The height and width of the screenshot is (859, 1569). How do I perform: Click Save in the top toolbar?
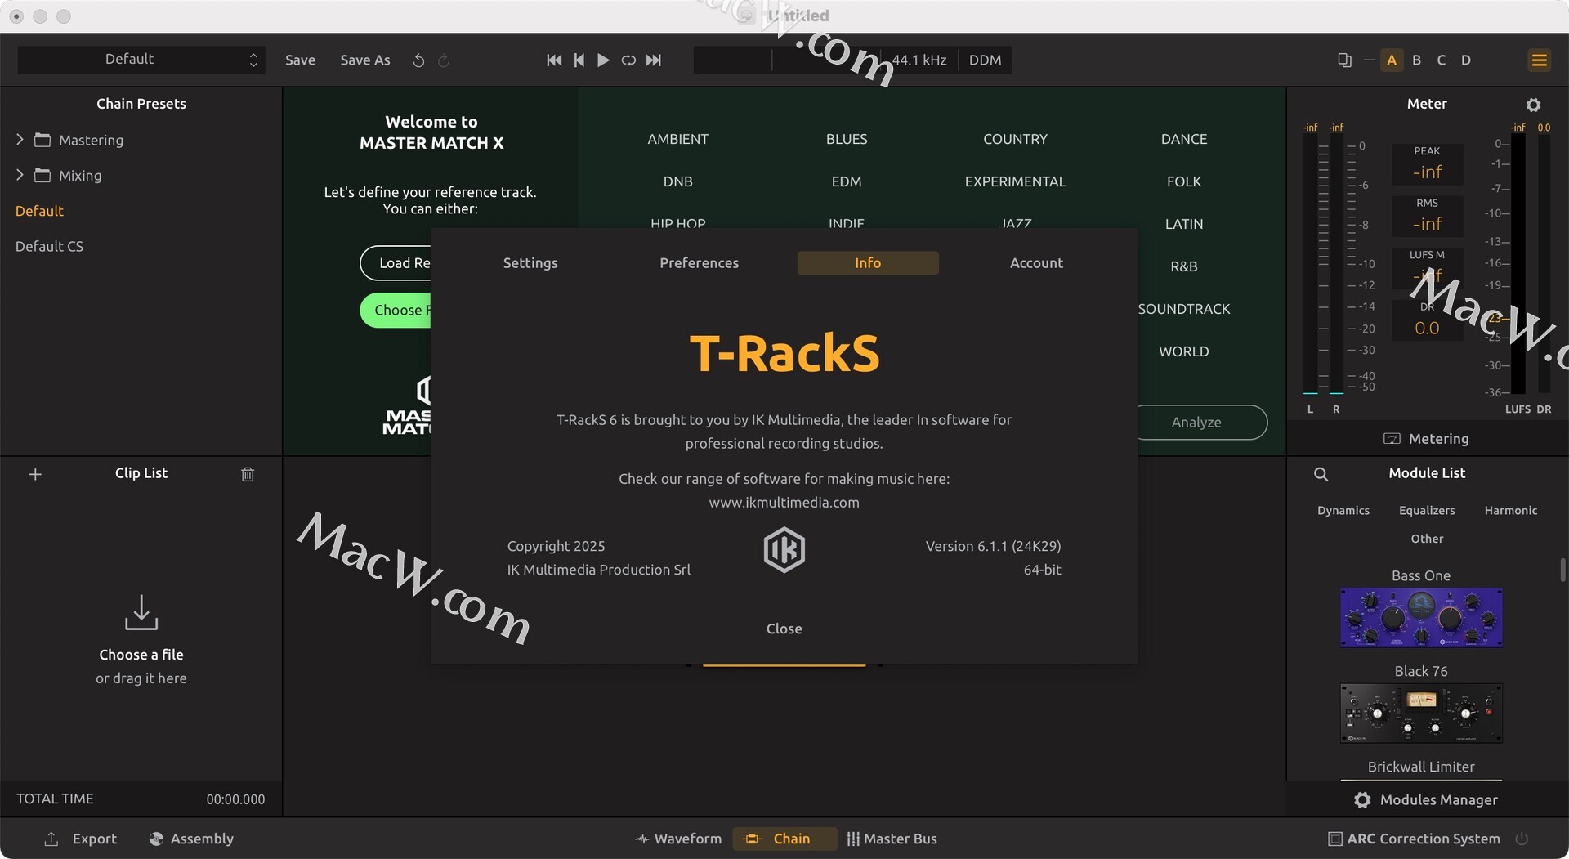(300, 60)
